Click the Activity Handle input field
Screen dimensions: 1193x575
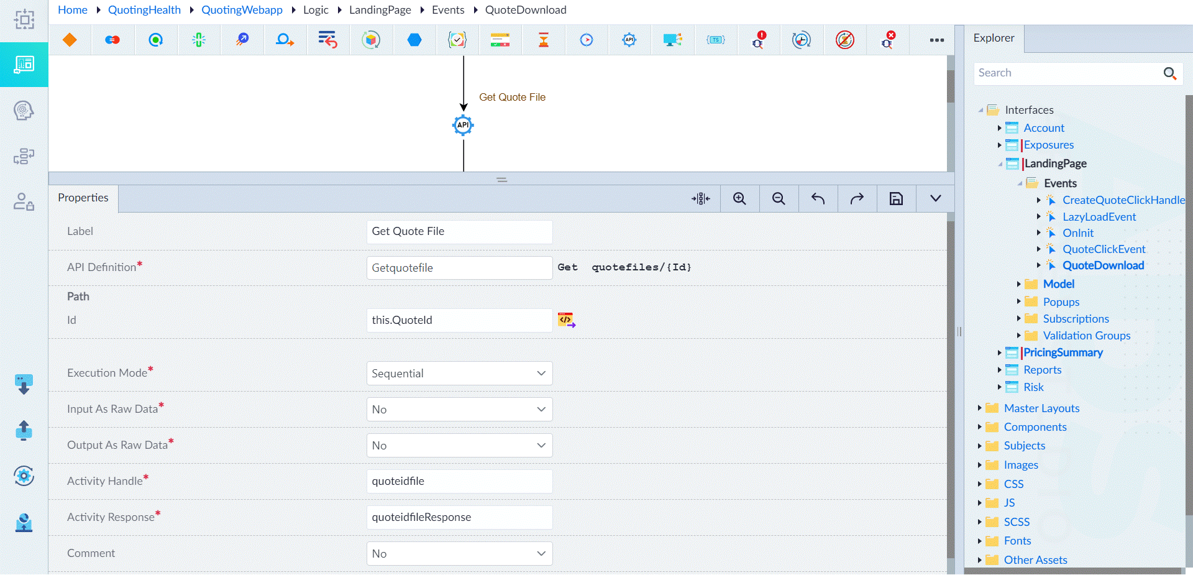(x=459, y=482)
